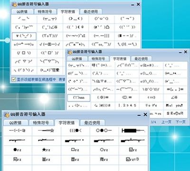Choose the 哼(ˉ(∞)... pig emoticon
The height and width of the screenshot is (171, 190).
102,65
